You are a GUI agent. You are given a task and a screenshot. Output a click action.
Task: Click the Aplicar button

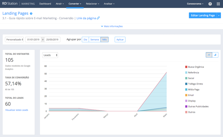point(120,40)
